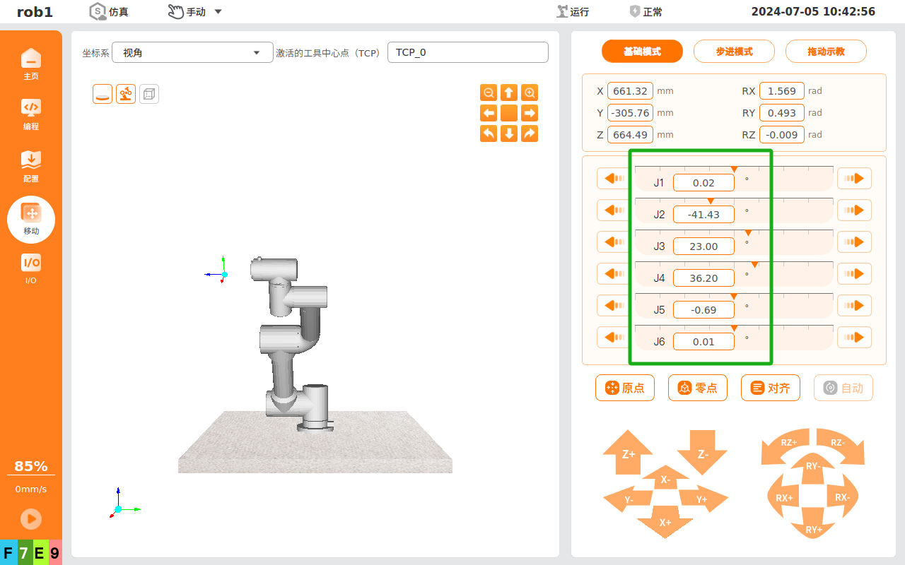Open the 坐标系 coordinate system dropdown
The image size is (905, 565).
[192, 53]
